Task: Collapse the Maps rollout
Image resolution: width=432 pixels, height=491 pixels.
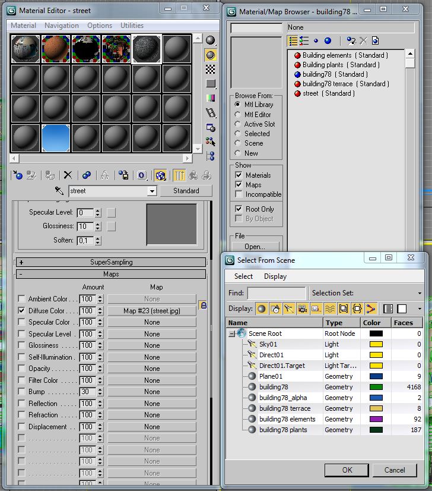Action: [111, 274]
